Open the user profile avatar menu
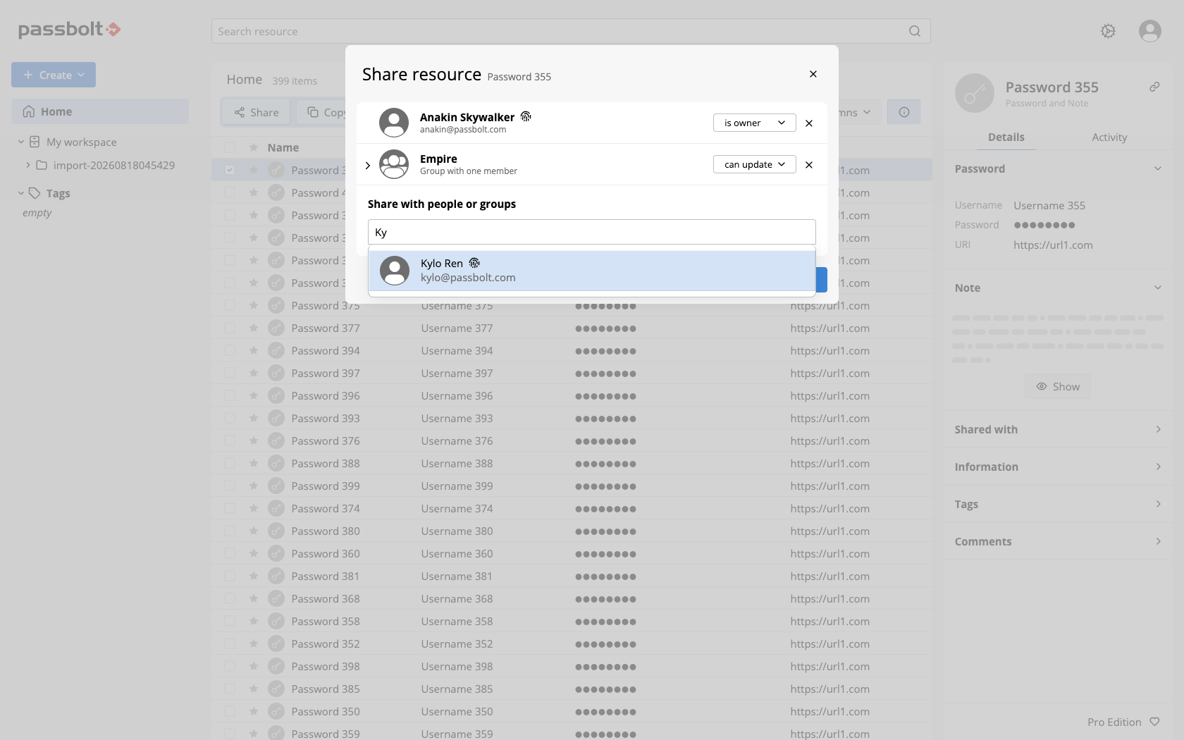 [1150, 31]
